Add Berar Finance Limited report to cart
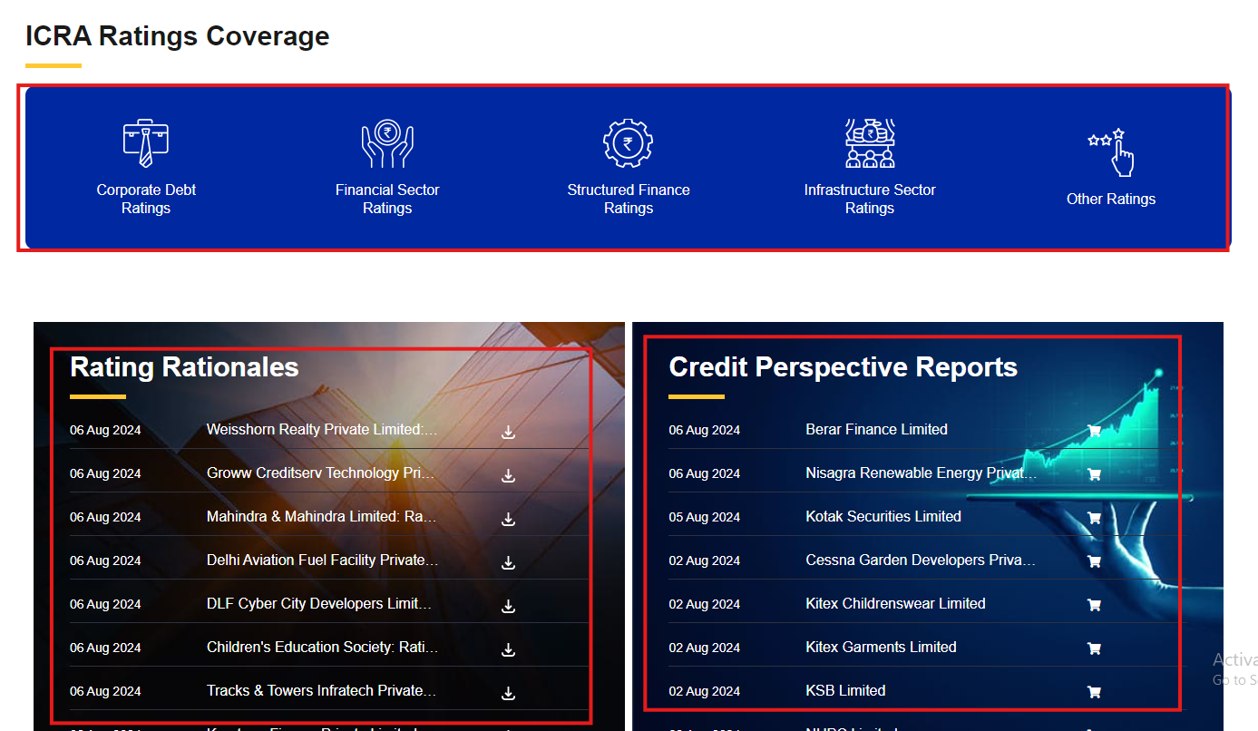This screenshot has height=731, width=1258. pyautogui.click(x=1094, y=431)
